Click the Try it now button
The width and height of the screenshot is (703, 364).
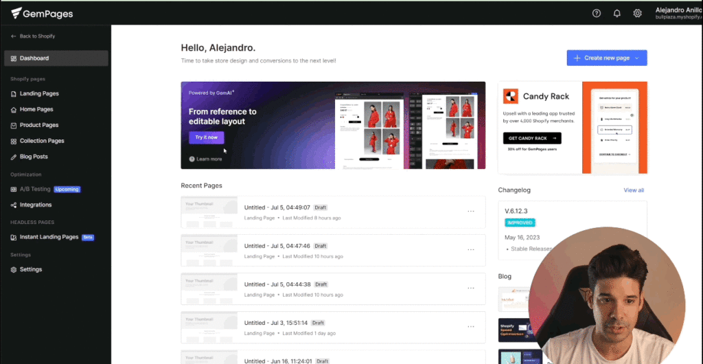(206, 137)
